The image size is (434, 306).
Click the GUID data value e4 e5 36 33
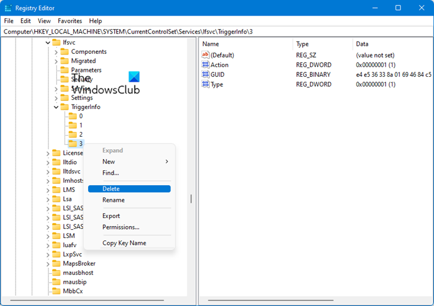(x=394, y=74)
